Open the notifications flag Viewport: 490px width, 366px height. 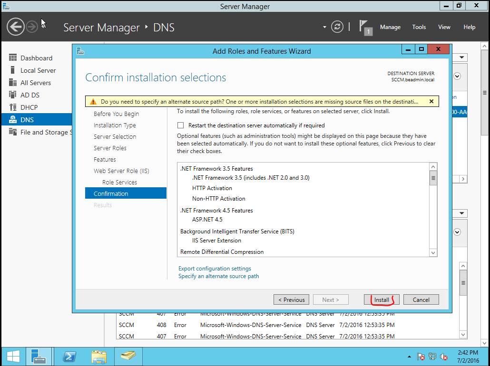click(365, 28)
